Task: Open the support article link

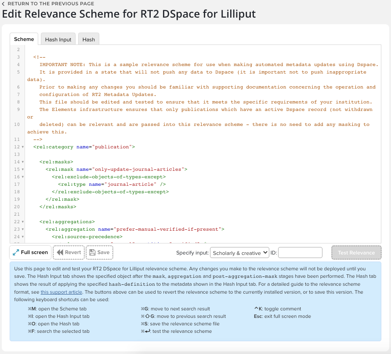Action: pyautogui.click(x=62, y=292)
